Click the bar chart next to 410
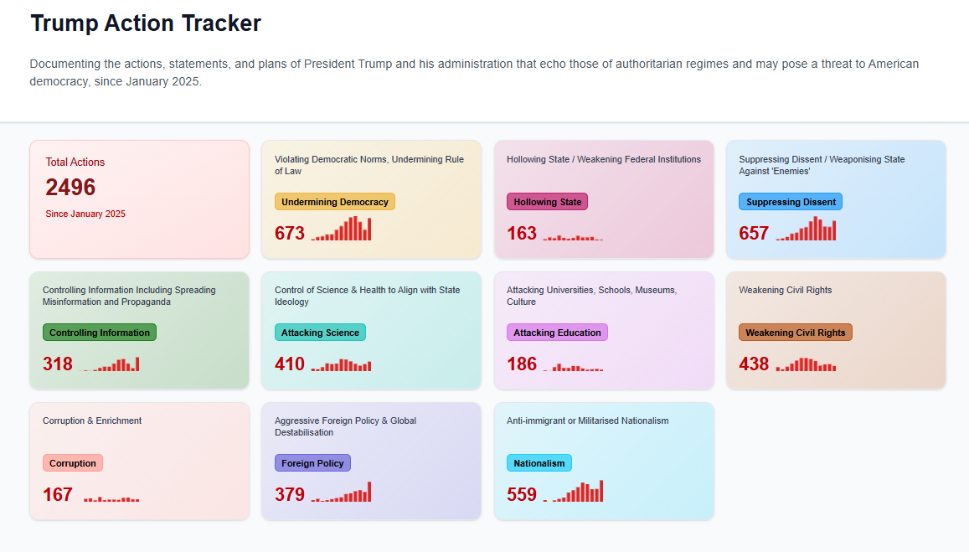The width and height of the screenshot is (969, 552). click(x=341, y=365)
